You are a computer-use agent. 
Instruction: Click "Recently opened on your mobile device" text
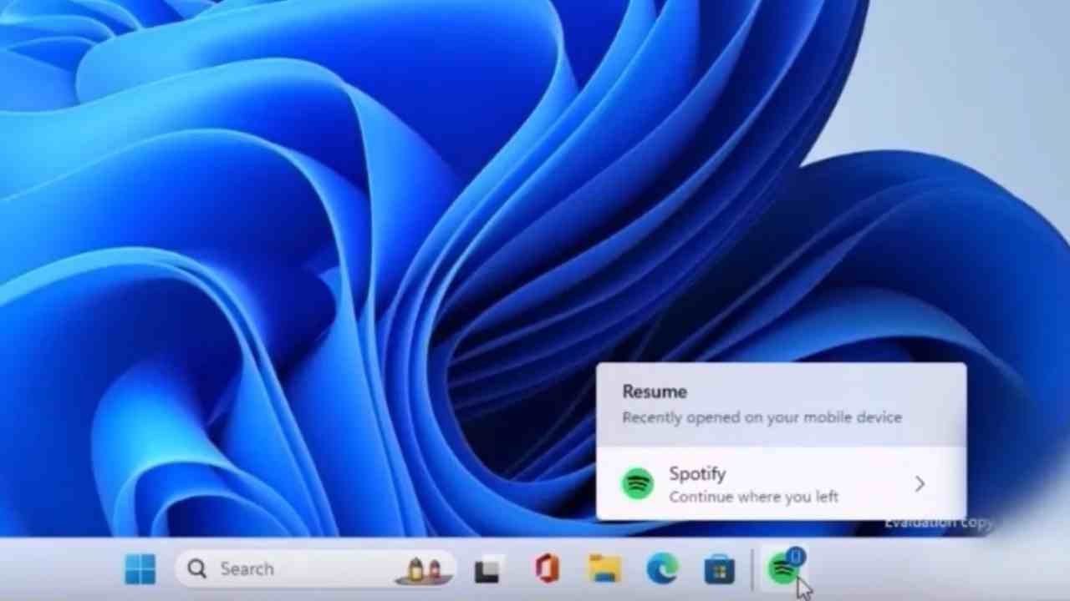[x=762, y=417]
